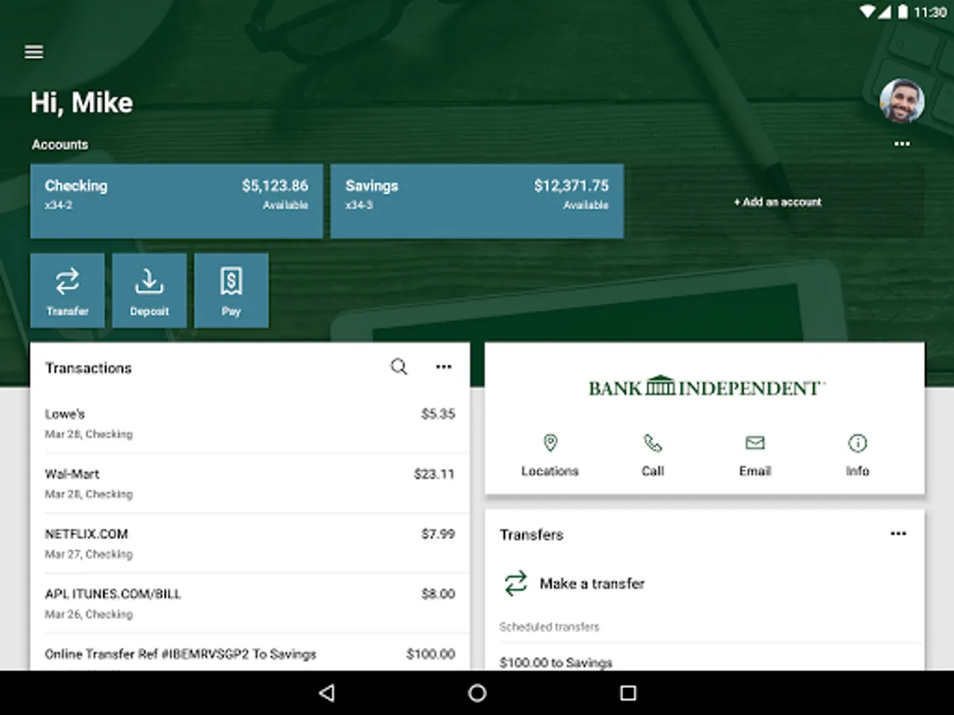Search transactions with magnifier icon
The image size is (954, 715).
[399, 366]
